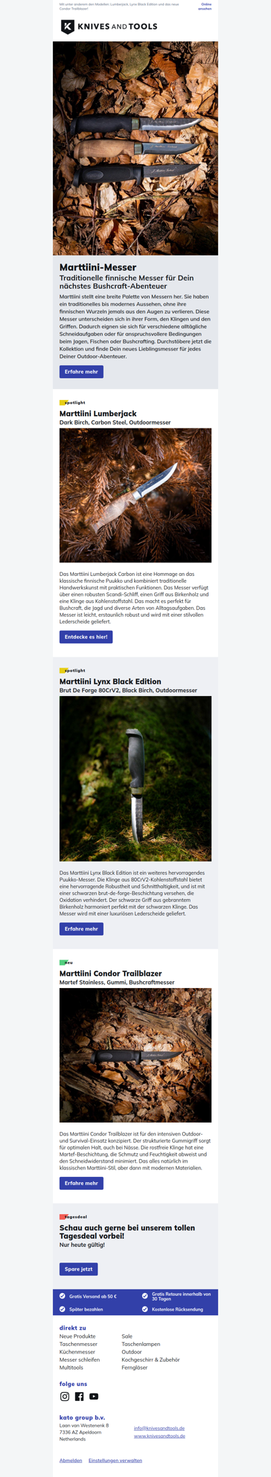Open the Taschenmesser footer link
271x1477 pixels.
coord(79,1344)
